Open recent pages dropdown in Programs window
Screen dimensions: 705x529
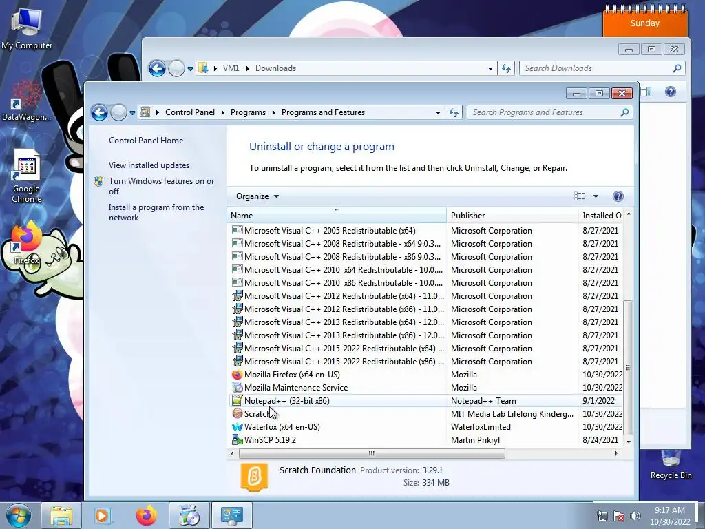pos(132,112)
